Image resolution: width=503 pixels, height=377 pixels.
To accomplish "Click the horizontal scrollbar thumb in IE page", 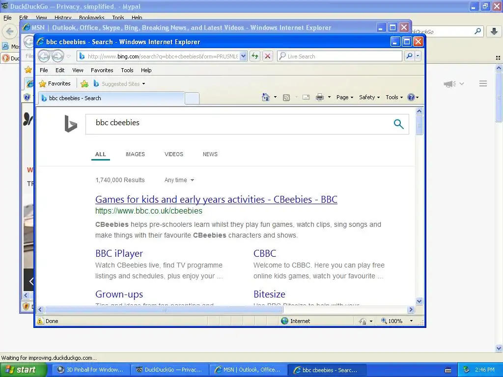I will pyautogui.click(x=164, y=310).
